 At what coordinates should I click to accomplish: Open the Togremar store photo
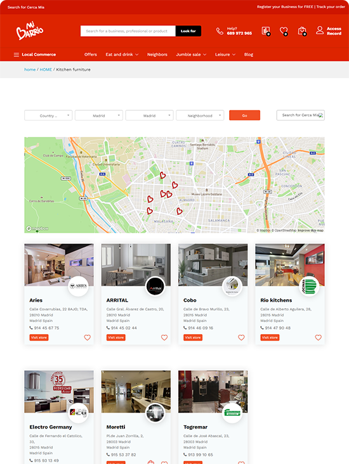[213, 392]
